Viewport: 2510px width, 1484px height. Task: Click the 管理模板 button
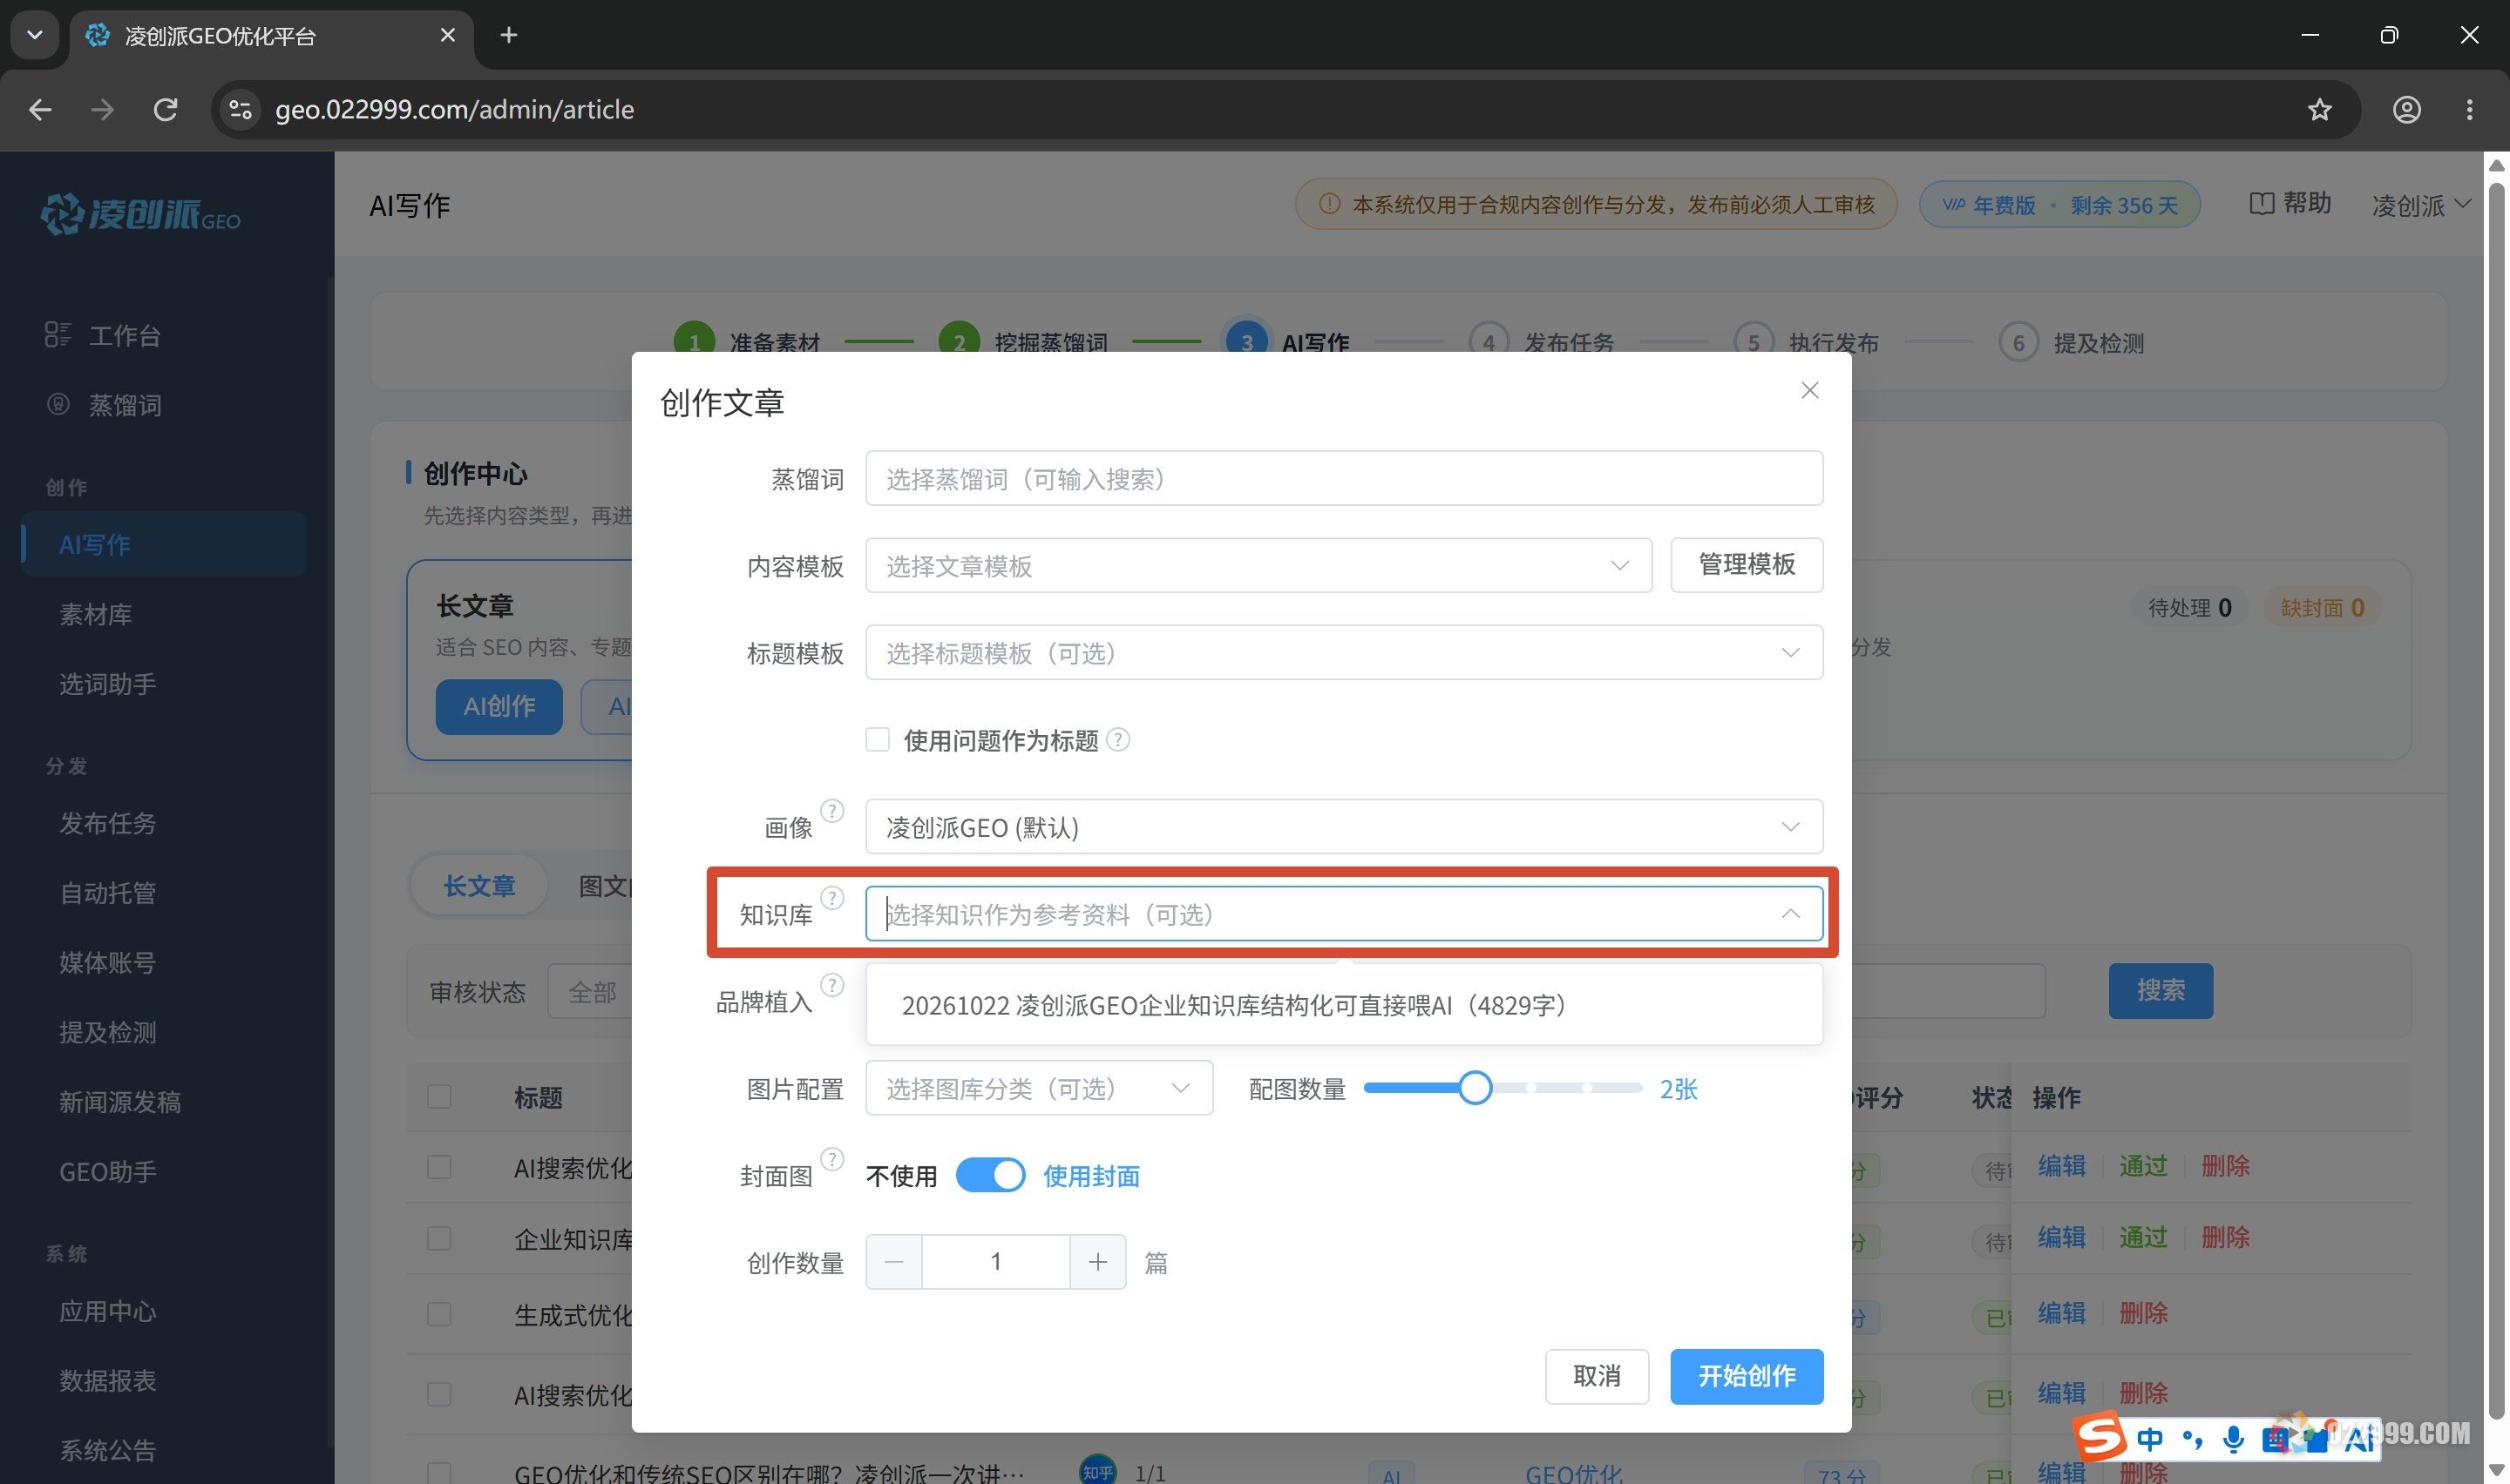[1747, 565]
